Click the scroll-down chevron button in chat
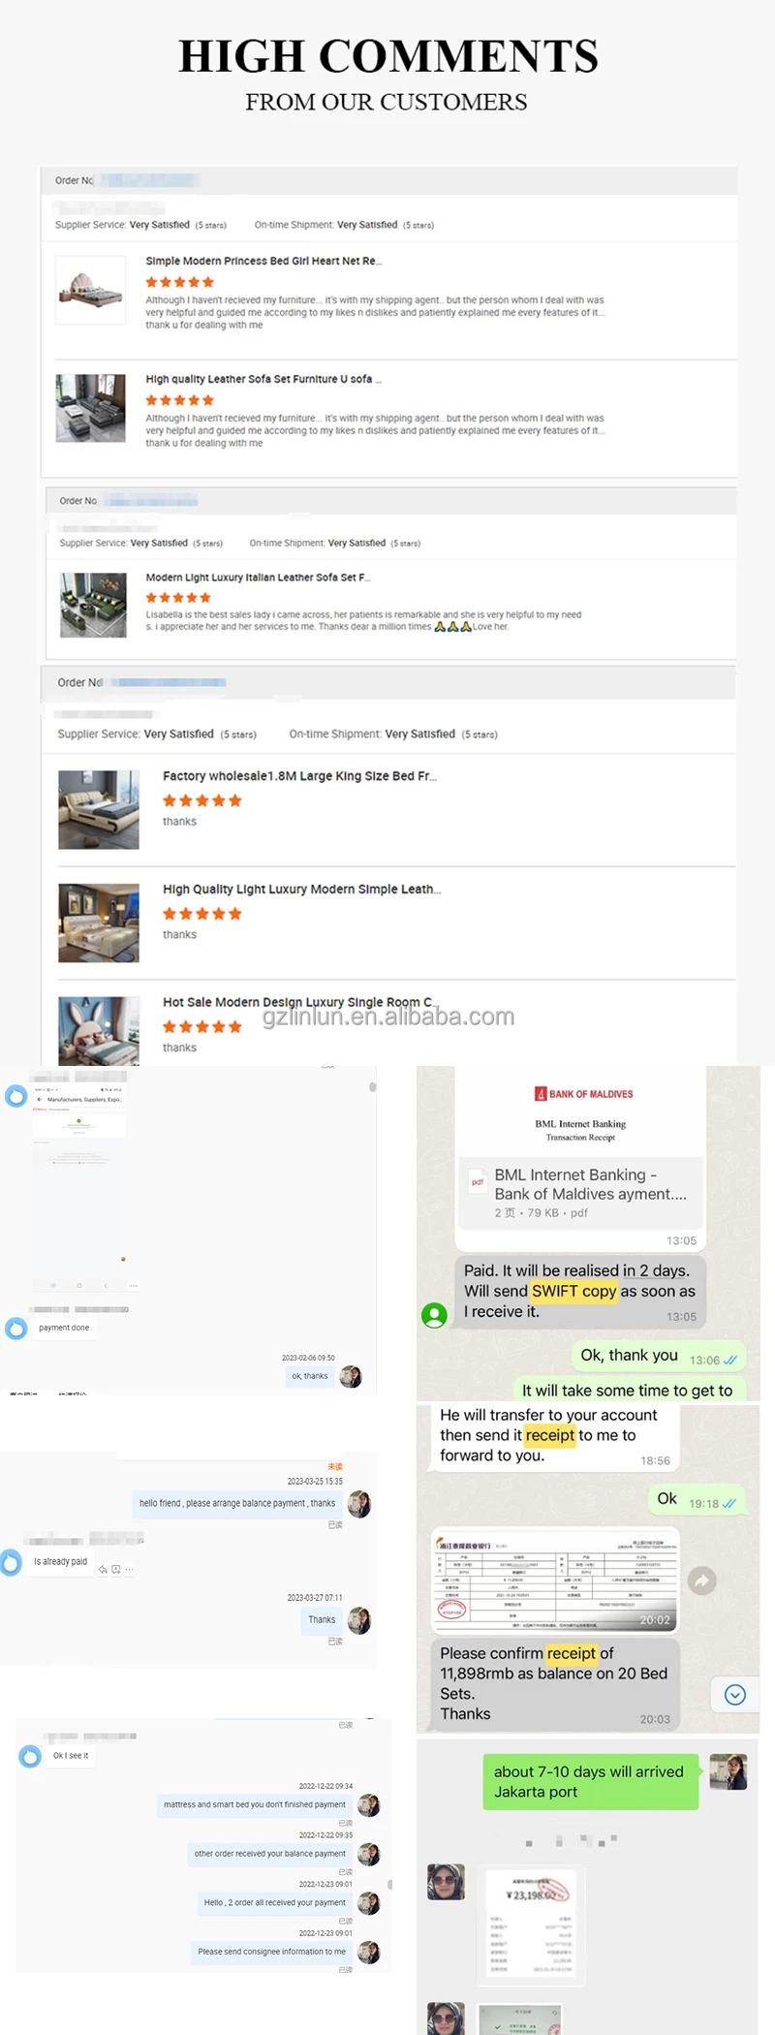The image size is (775, 2035). pyautogui.click(x=735, y=1695)
